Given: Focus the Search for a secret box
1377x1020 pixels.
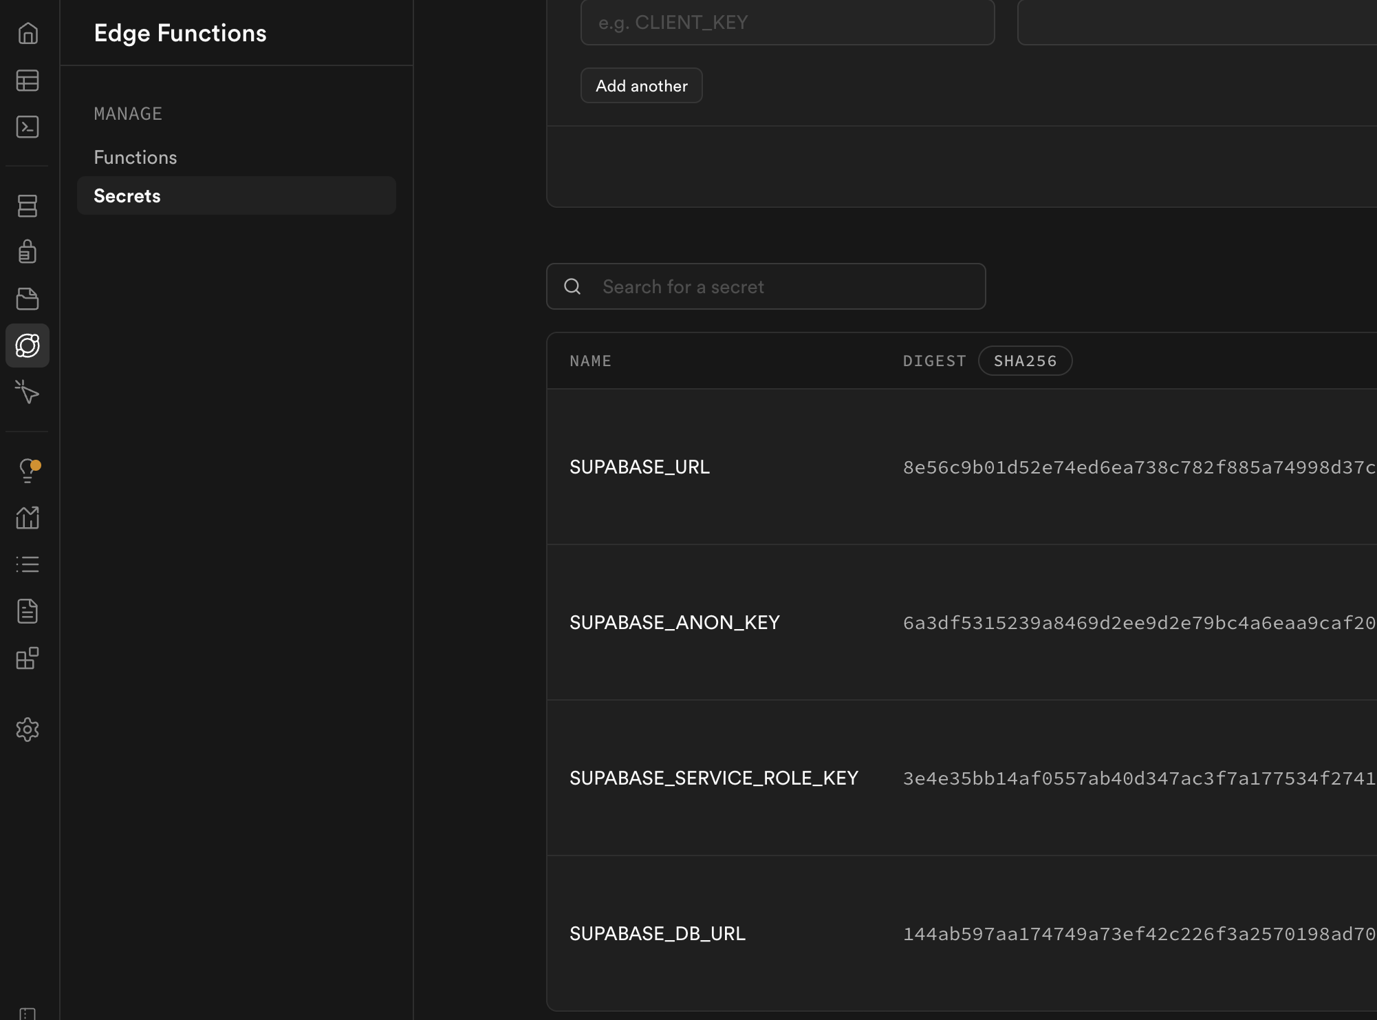Looking at the screenshot, I should click(x=766, y=286).
